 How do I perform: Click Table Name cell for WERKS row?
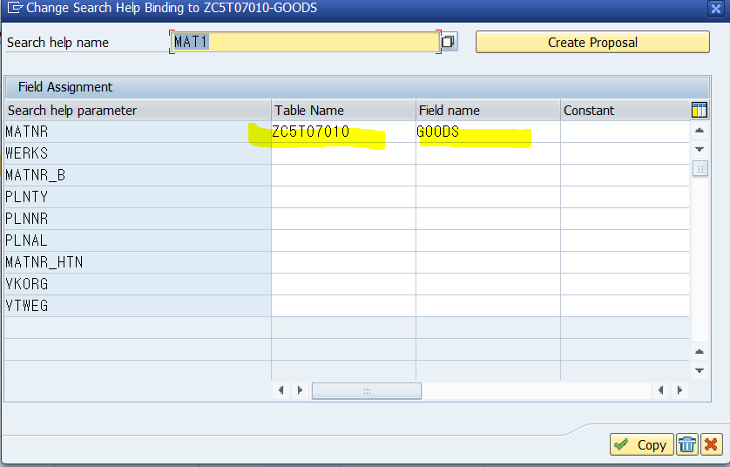click(x=343, y=153)
